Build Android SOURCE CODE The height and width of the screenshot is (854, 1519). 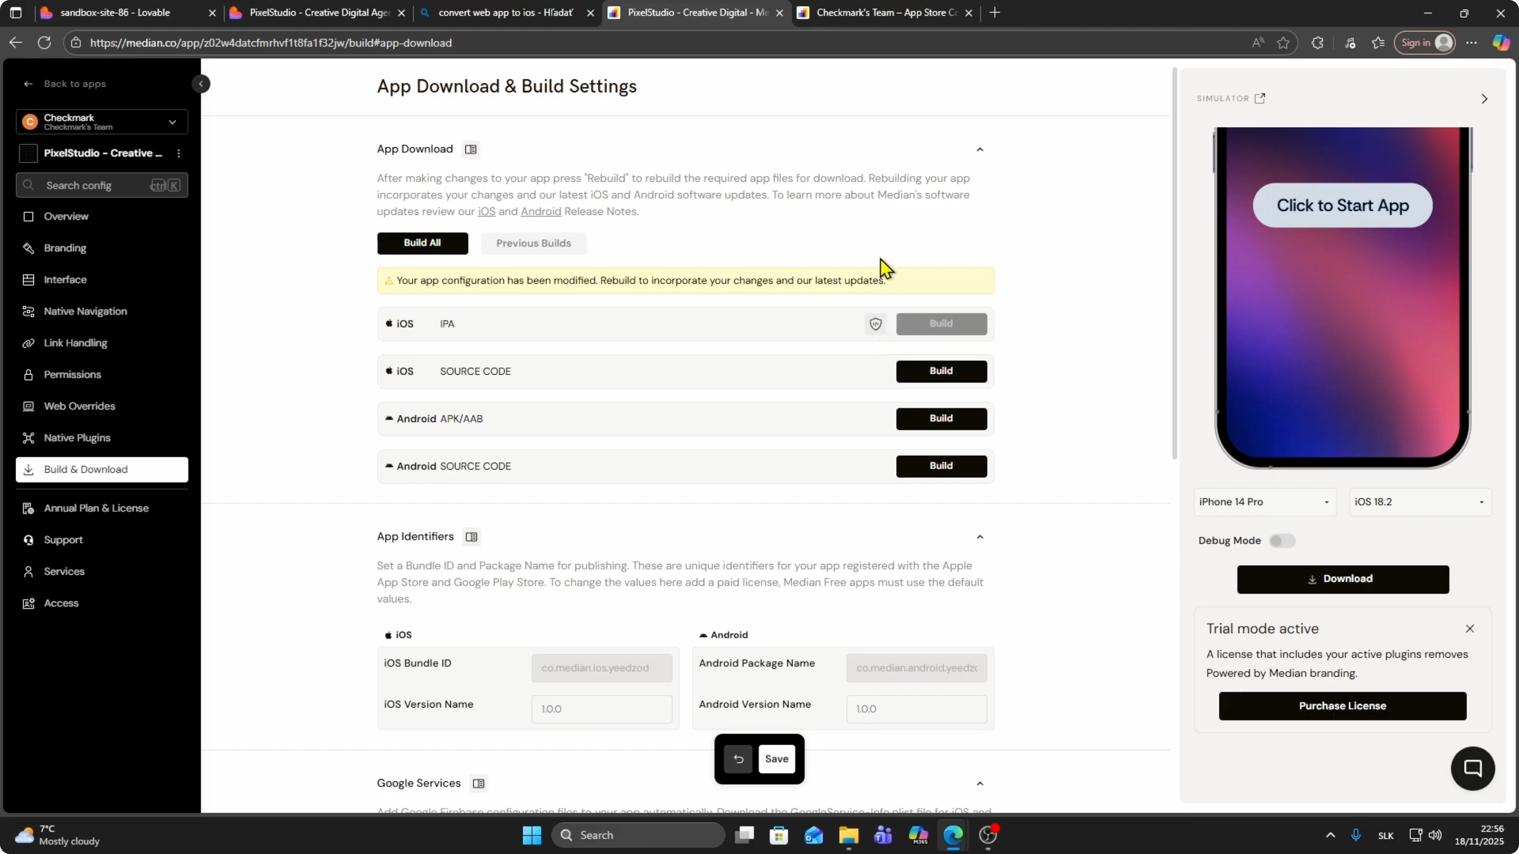941,466
